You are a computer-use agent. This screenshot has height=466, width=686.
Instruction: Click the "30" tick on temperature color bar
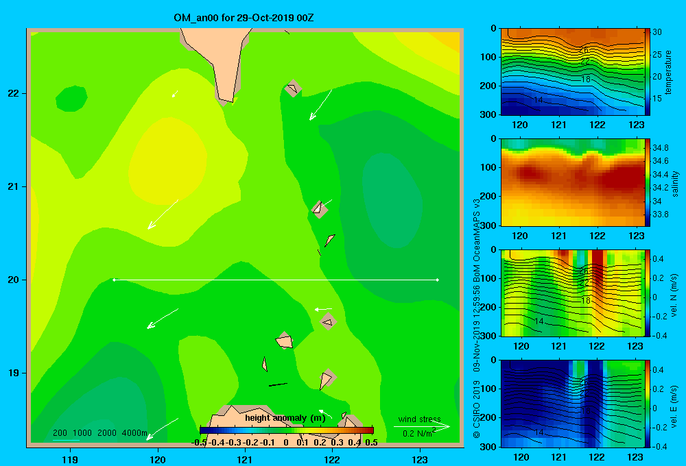click(657, 32)
